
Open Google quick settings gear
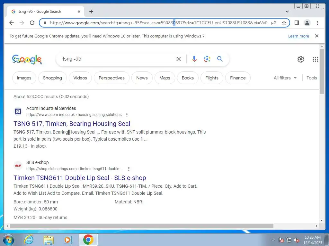(x=300, y=59)
